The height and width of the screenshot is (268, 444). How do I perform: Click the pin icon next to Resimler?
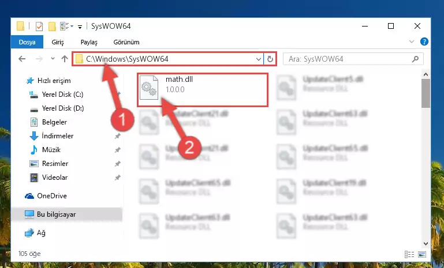117,164
